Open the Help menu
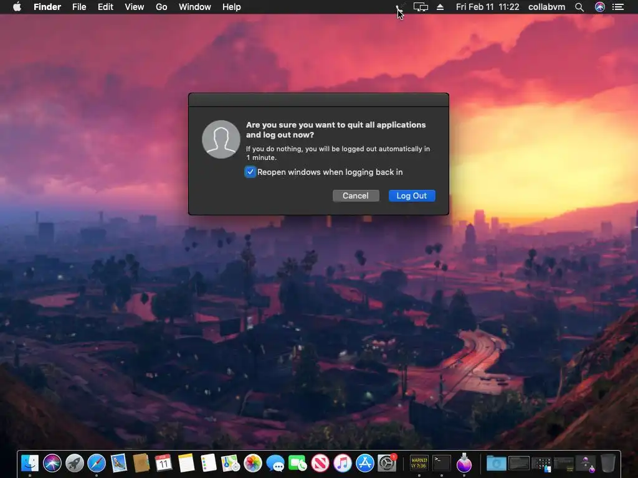 (x=232, y=7)
